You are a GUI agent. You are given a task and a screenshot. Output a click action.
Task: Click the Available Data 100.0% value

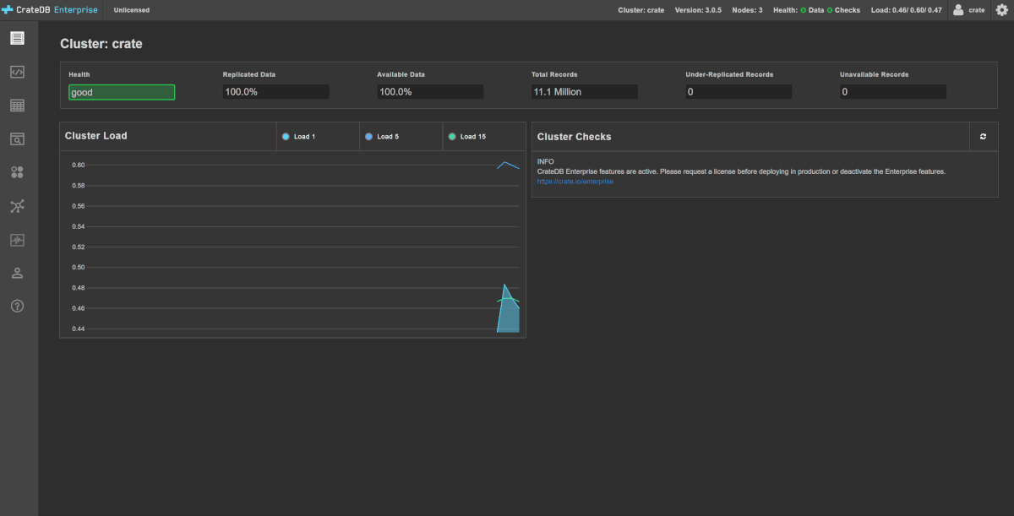(x=430, y=92)
